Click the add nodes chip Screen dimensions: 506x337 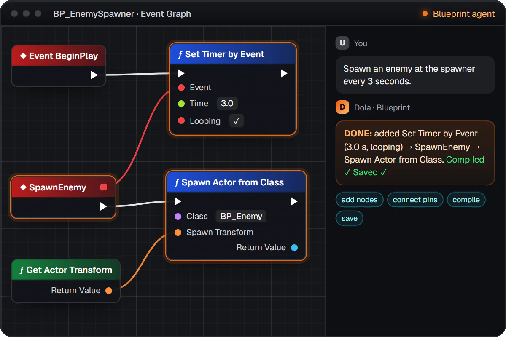359,200
